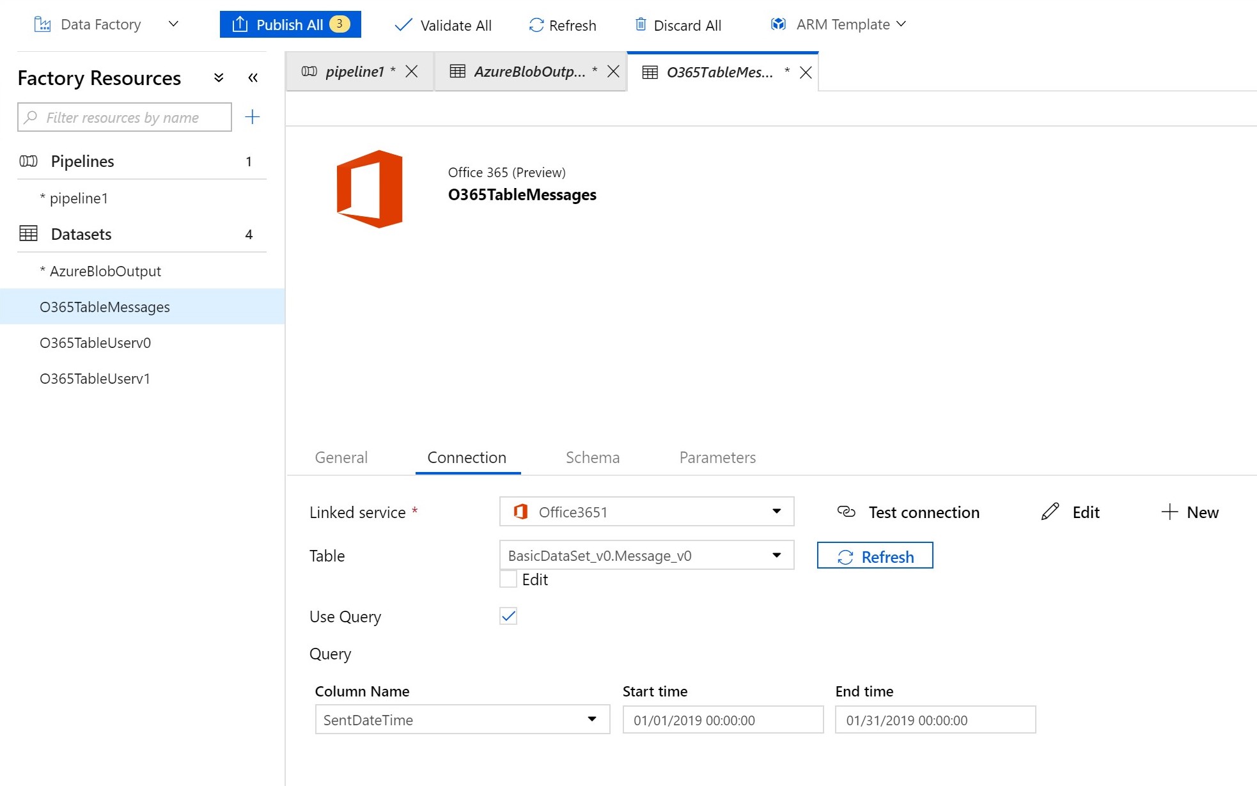The image size is (1257, 786).
Task: Click the Validate All checkmark icon
Action: [403, 25]
